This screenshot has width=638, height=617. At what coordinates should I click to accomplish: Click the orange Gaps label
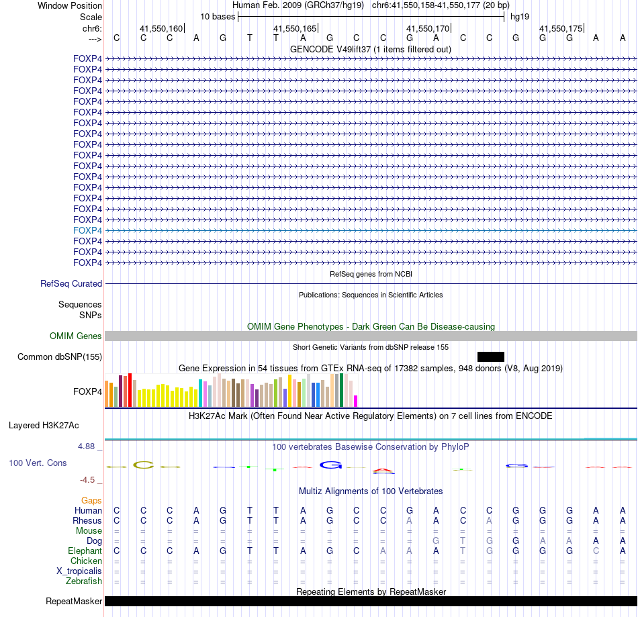click(x=91, y=501)
